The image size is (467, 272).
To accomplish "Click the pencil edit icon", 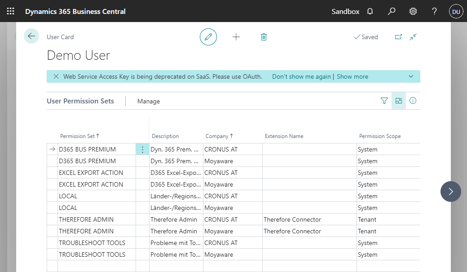I will [208, 37].
